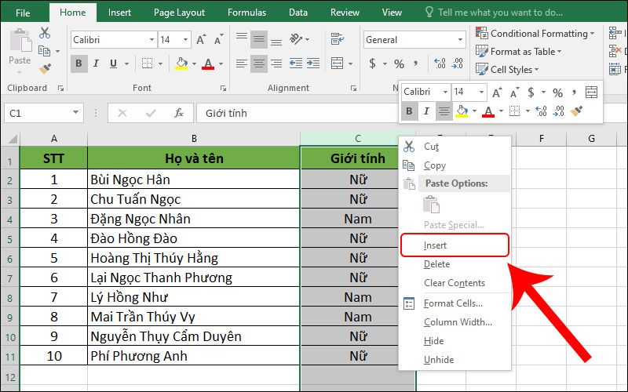Toggle Middle Align in Alignment group
Image resolution: width=628 pixels, height=392 pixels.
coord(259,39)
